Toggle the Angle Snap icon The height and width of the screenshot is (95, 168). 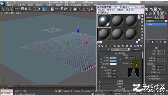[x=84, y=9]
